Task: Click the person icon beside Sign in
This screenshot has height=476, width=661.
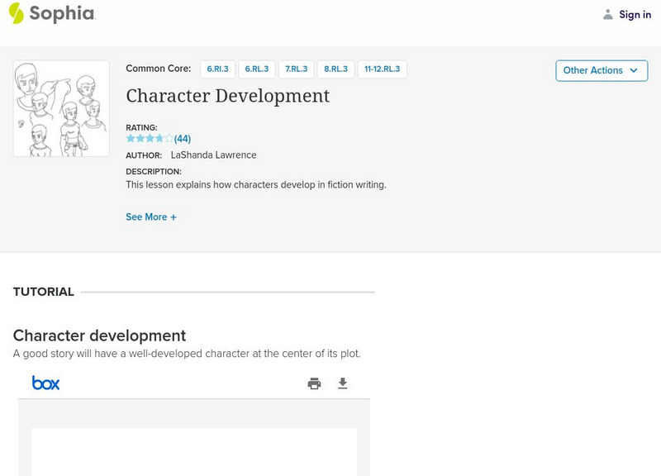Action: 608,14
